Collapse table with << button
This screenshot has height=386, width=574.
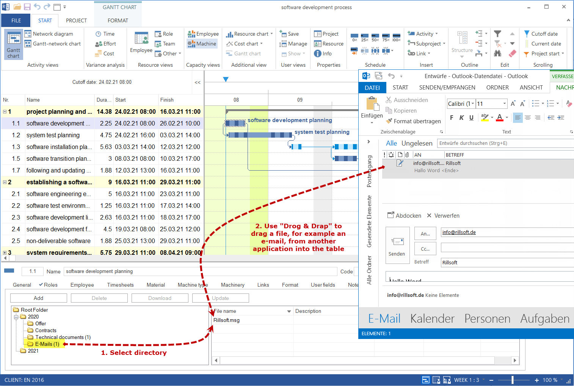[198, 82]
